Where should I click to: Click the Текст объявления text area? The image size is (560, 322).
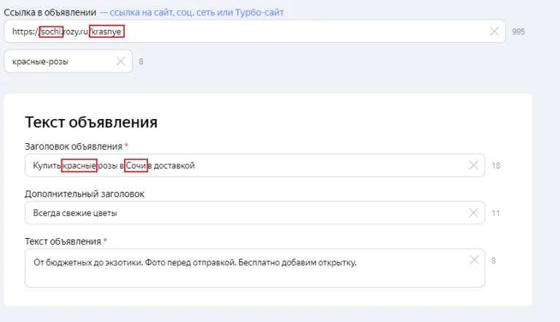point(254,268)
